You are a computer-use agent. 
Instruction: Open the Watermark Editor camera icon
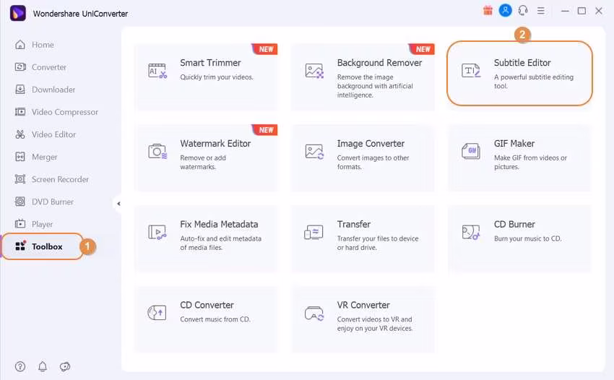pos(157,152)
